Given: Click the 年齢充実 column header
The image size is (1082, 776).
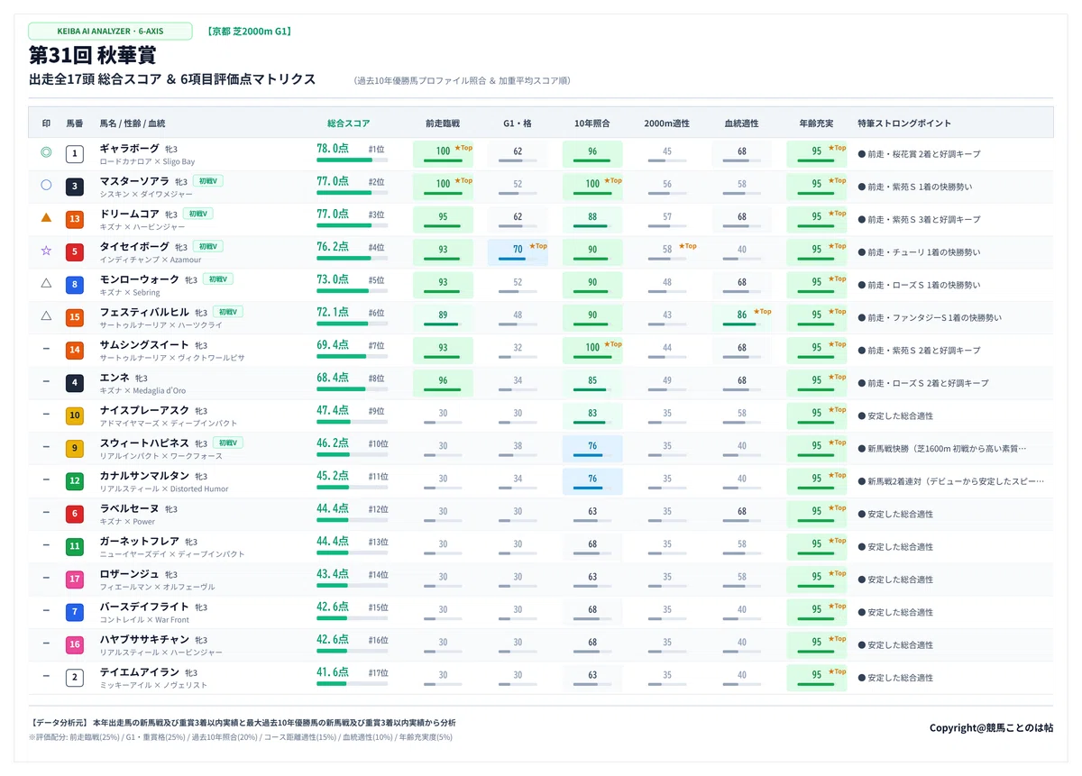Looking at the screenshot, I should 817,123.
